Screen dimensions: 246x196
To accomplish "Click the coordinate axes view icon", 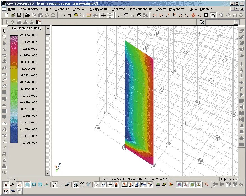I will [120, 15].
